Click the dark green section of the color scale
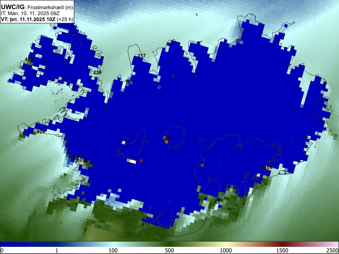 (171, 244)
